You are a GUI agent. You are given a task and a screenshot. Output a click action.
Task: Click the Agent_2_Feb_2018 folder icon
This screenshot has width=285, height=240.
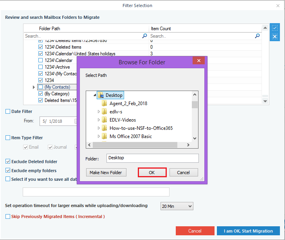pyautogui.click(x=104, y=103)
